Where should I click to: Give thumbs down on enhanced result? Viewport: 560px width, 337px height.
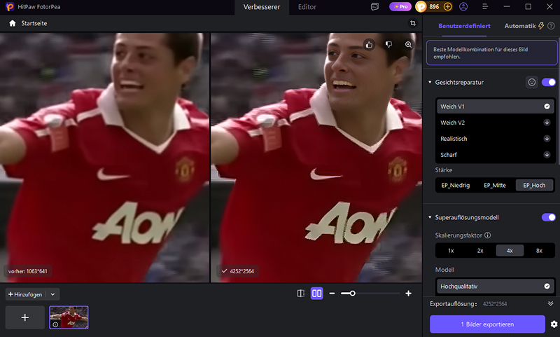(388, 45)
